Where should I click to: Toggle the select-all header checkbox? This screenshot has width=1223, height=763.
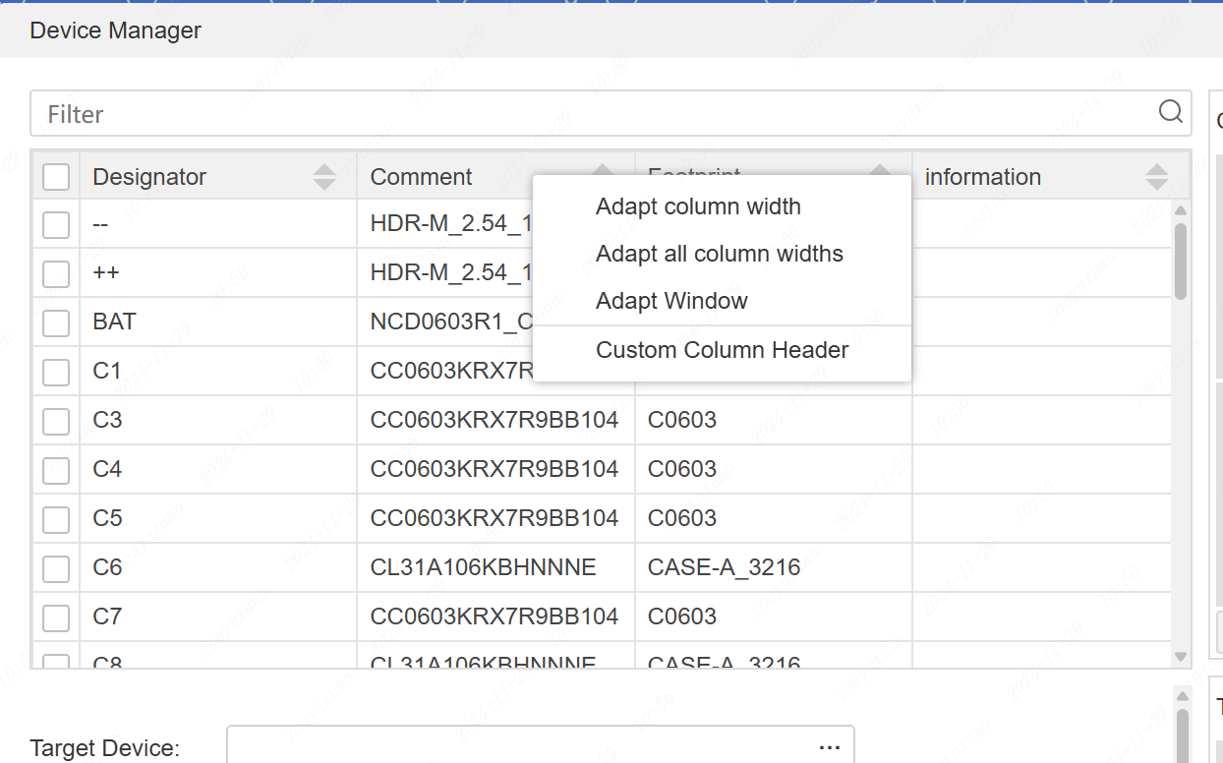56,177
